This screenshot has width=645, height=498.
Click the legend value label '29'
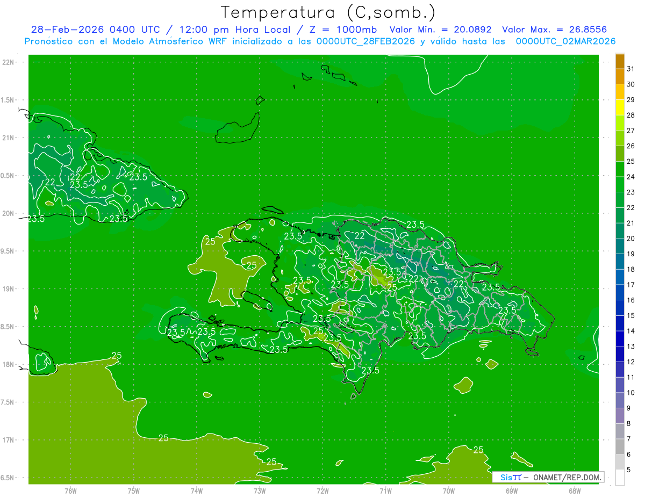pos(630,100)
